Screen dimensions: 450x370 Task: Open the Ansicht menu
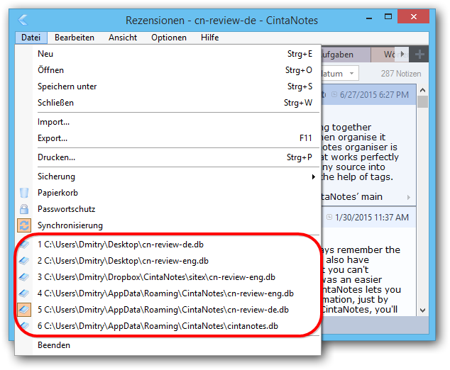(x=123, y=38)
